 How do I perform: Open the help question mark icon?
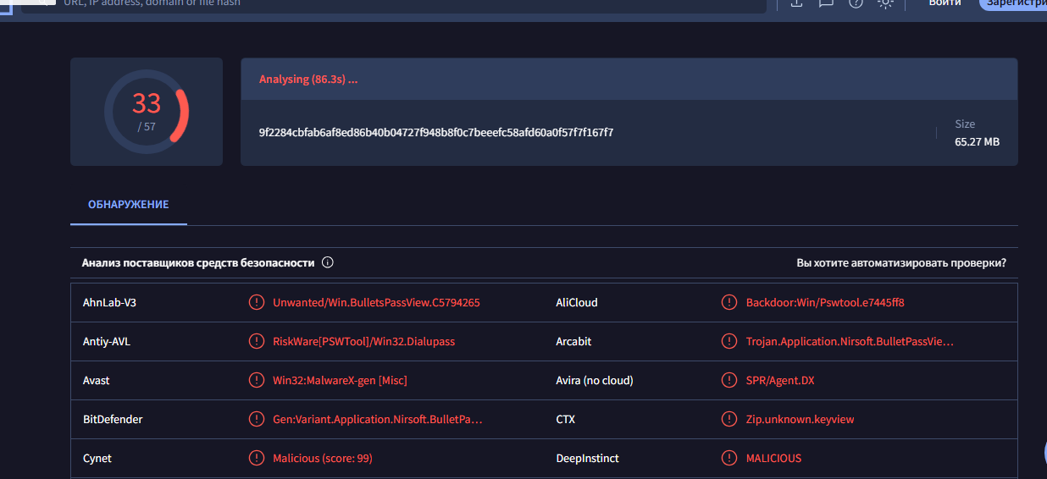(856, 3)
